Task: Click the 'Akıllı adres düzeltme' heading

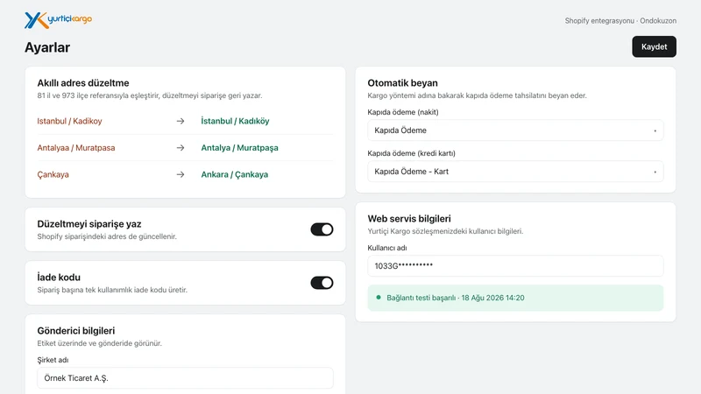Action: click(x=83, y=83)
